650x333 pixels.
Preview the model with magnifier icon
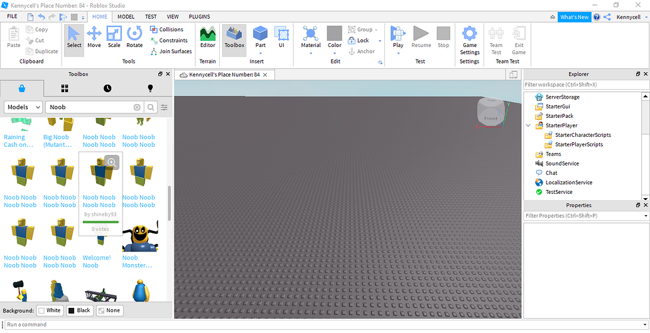[112, 162]
